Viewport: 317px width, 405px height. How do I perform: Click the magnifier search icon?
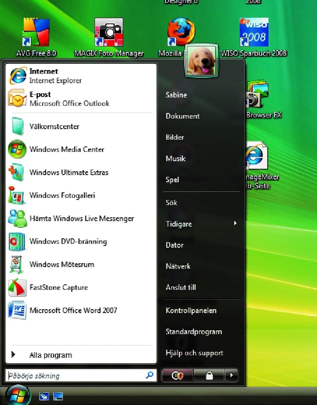point(149,375)
